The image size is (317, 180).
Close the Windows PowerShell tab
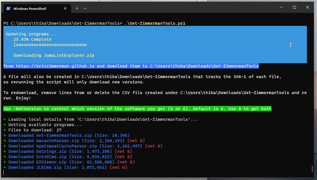coord(65,8)
